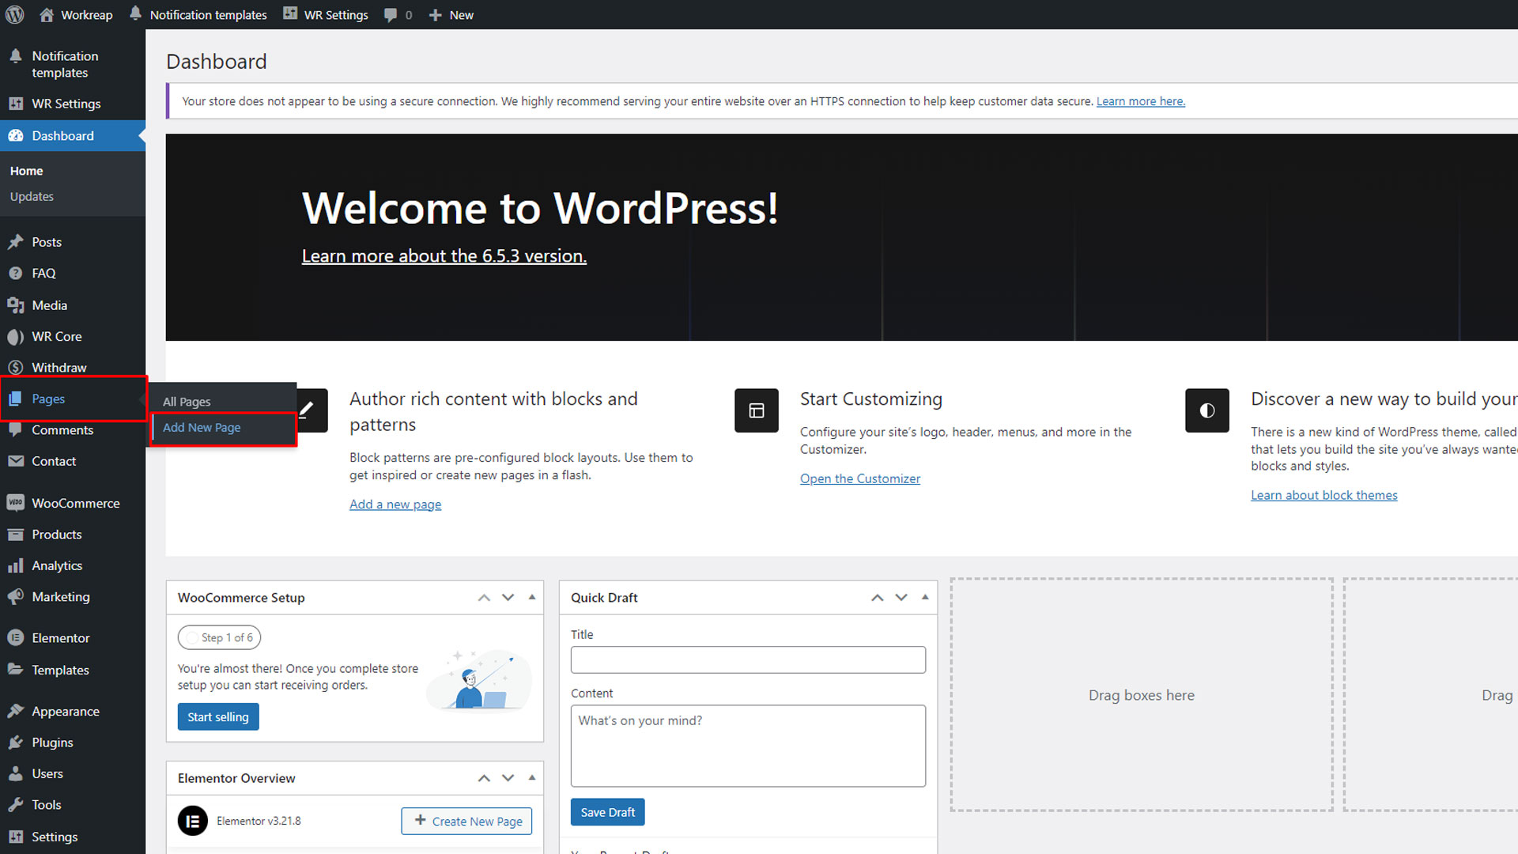Click the Start Customizing layout icon

(756, 410)
